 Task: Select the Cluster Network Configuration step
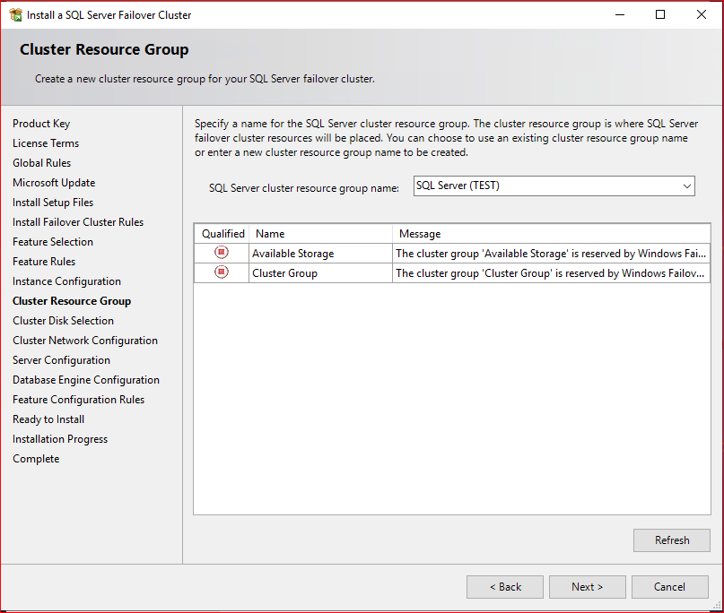[x=85, y=341]
